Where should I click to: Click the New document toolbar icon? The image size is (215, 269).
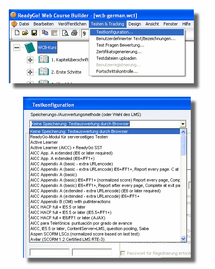(17, 33)
